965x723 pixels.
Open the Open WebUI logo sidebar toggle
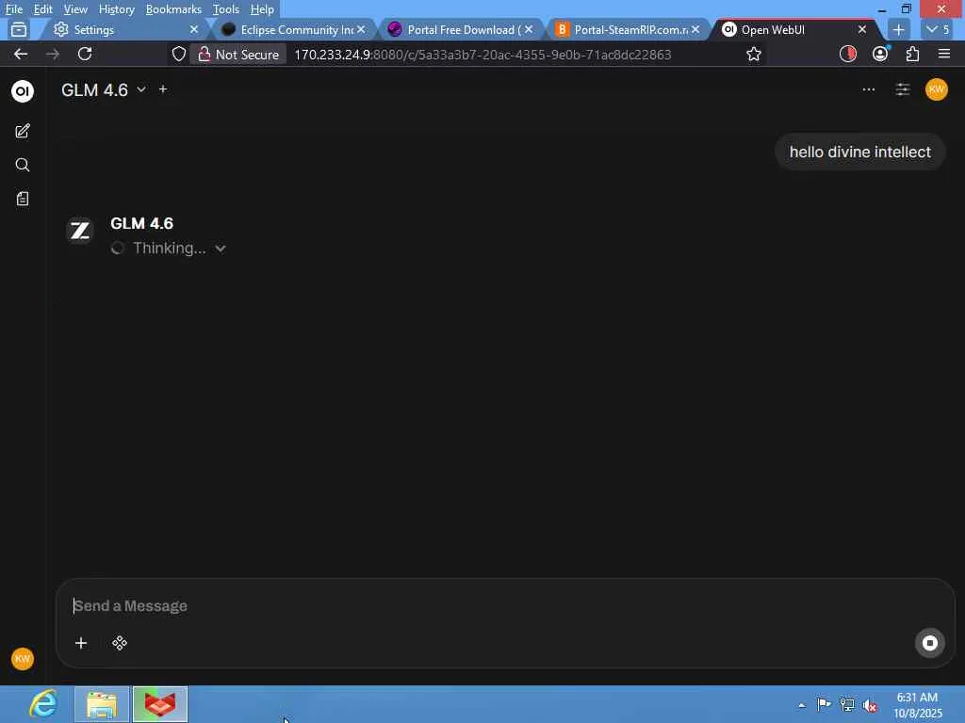(23, 91)
